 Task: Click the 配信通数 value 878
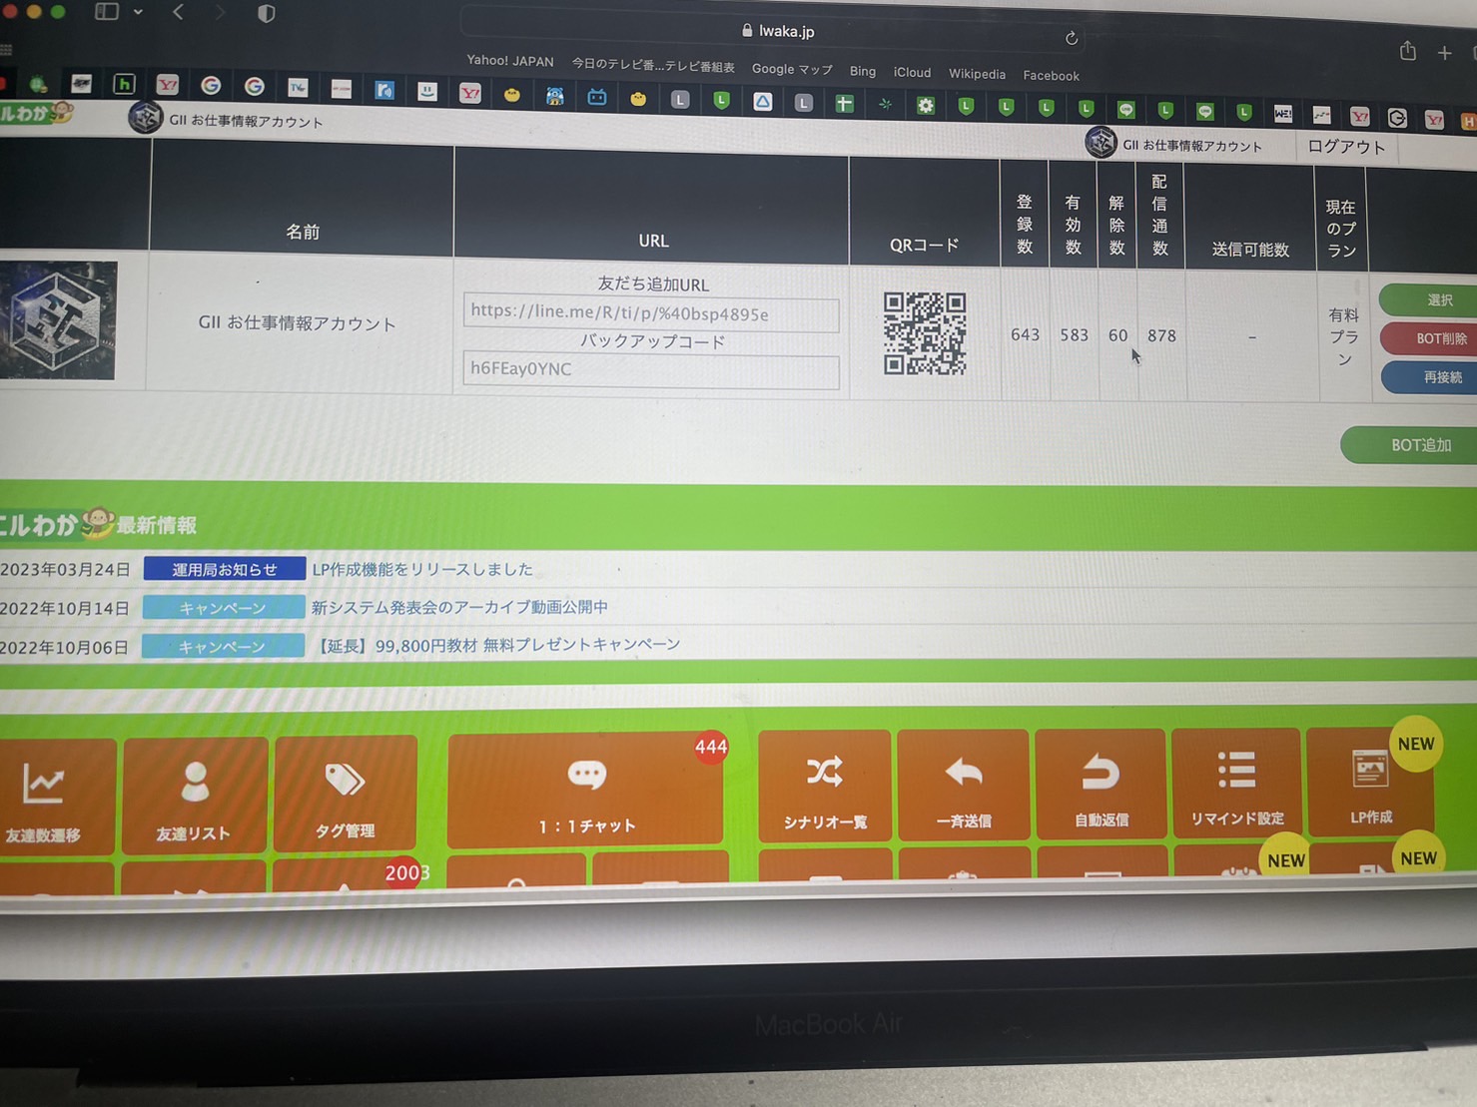[x=1161, y=336]
